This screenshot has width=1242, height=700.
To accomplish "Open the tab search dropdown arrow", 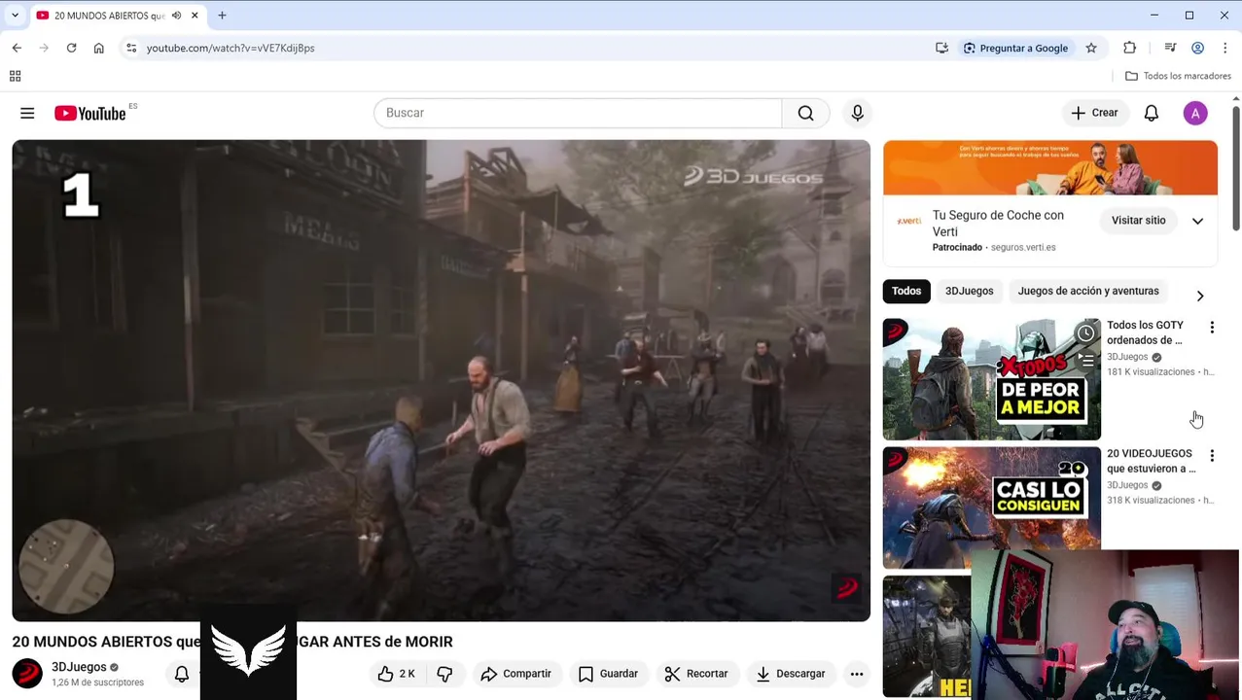I will point(15,16).
